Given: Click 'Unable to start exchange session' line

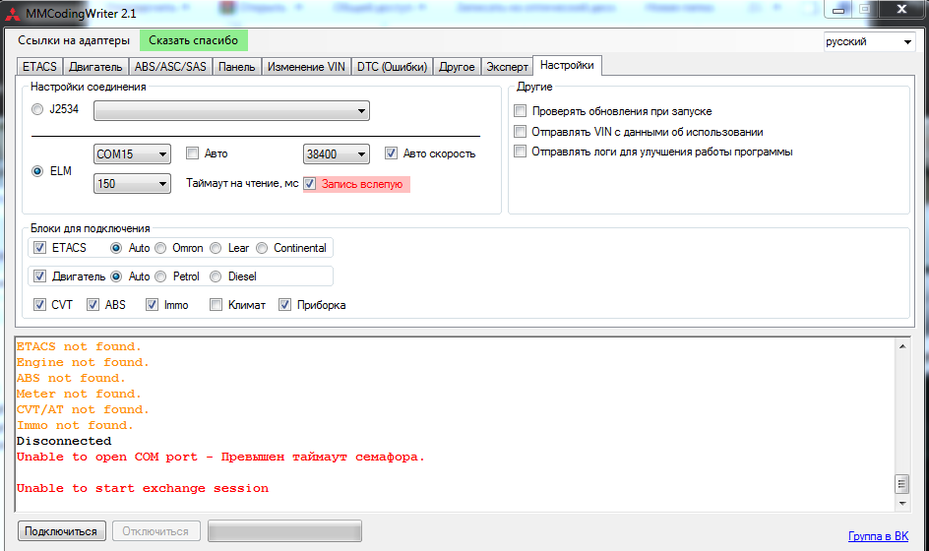Looking at the screenshot, I should click(143, 488).
